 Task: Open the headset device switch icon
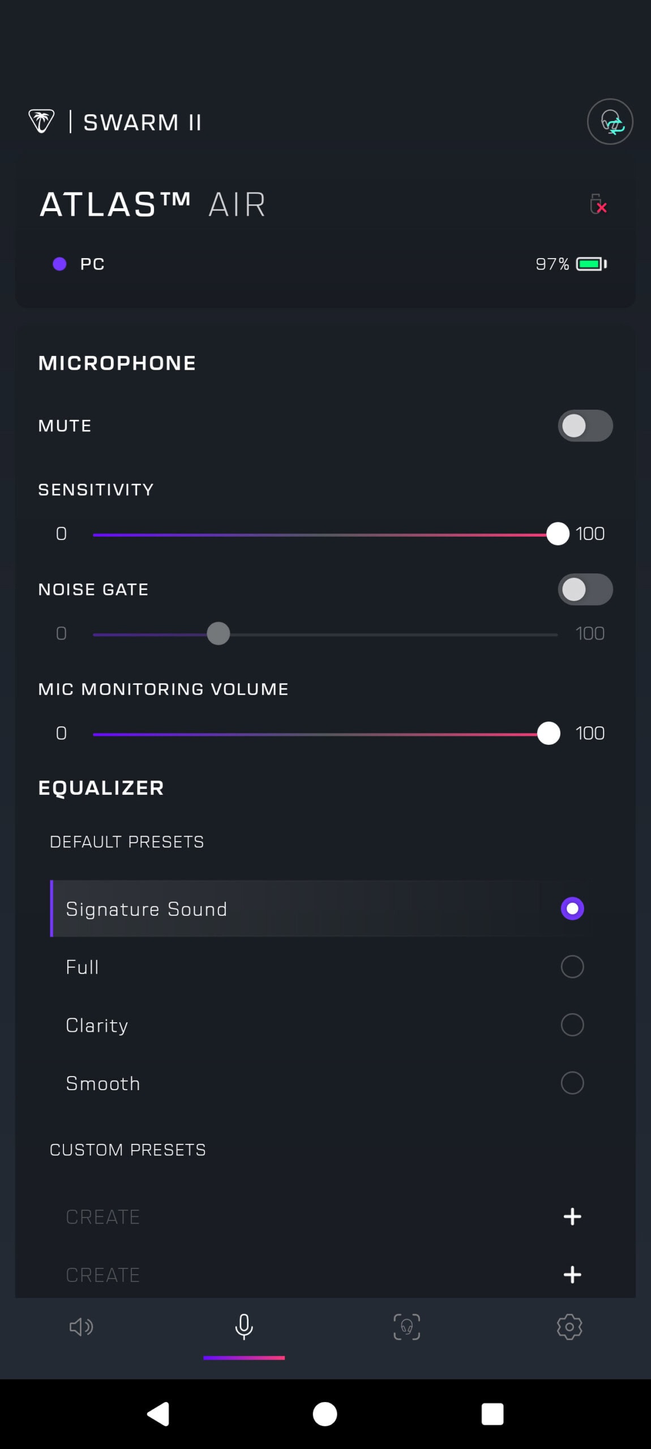[610, 122]
